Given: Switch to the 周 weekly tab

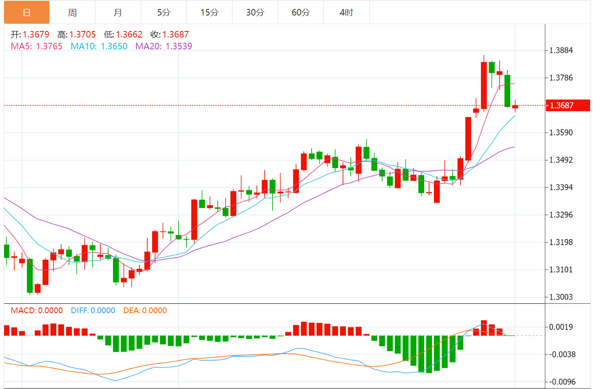Looking at the screenshot, I should pyautogui.click(x=72, y=13).
